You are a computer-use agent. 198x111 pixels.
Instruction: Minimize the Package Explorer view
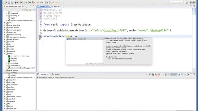30,6
